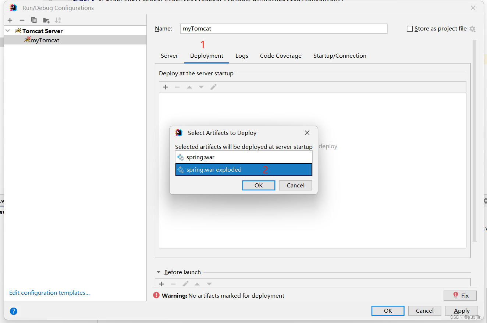
Task: Sort configurations alphabetically icon
Action: click(58, 20)
